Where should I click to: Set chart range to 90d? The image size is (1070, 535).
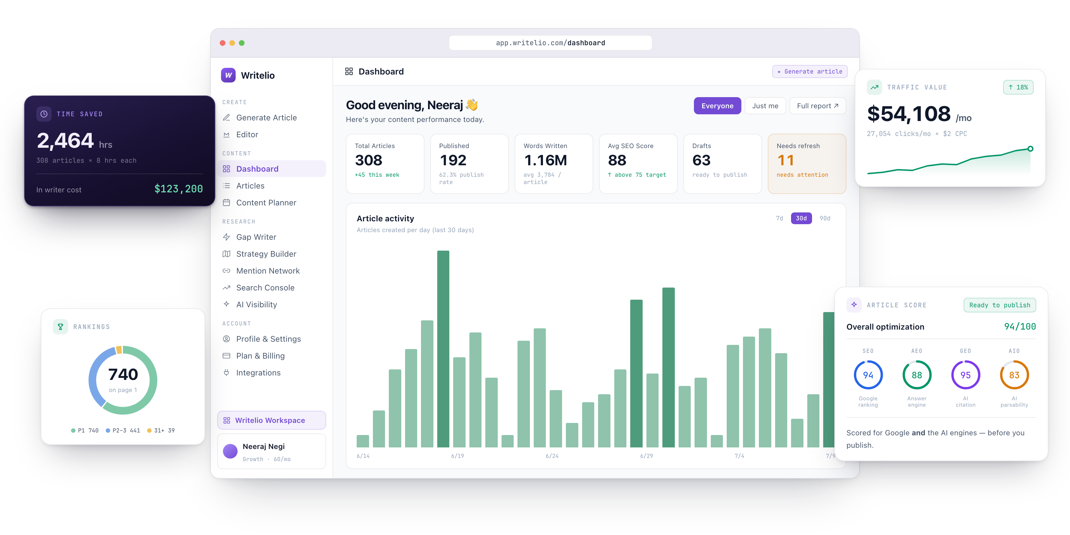825,218
